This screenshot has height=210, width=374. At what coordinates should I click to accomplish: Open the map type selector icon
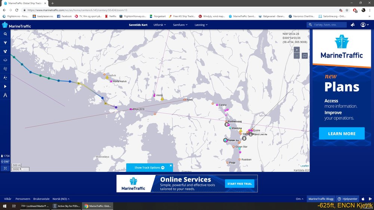pyautogui.click(x=304, y=56)
